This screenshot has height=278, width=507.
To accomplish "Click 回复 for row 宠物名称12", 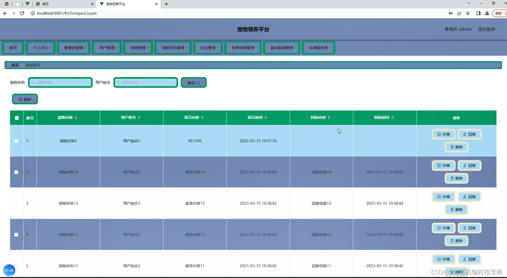I will [470, 228].
